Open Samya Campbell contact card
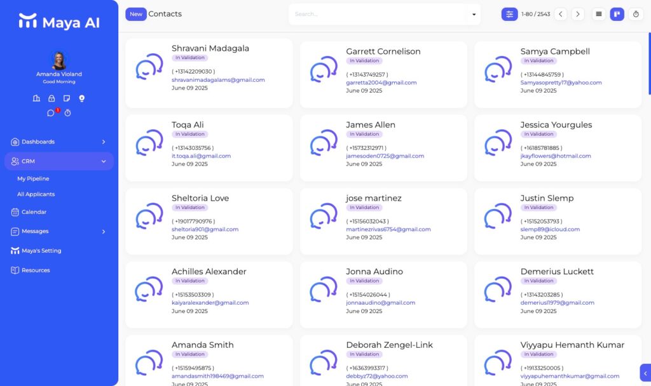Viewport: 651px width, 386px height. click(558, 75)
